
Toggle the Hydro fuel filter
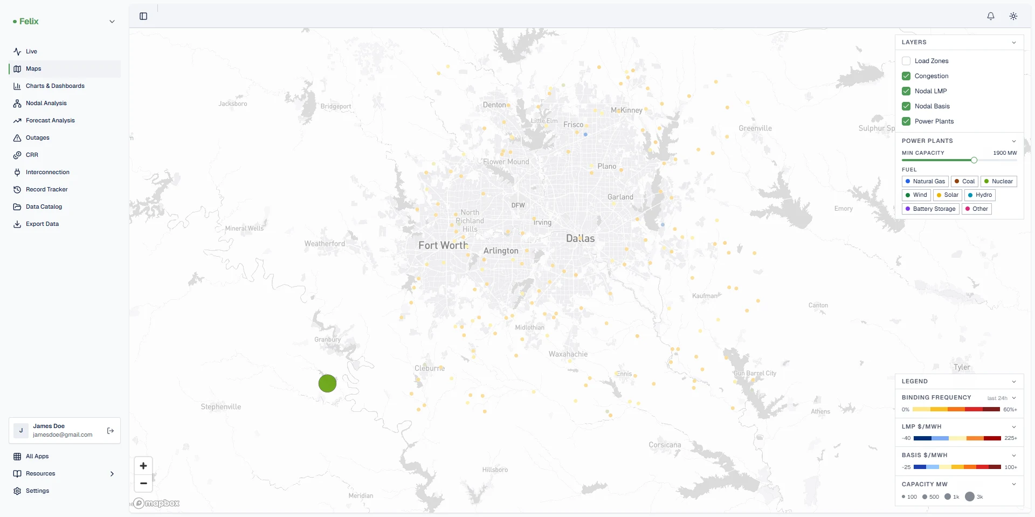(979, 195)
